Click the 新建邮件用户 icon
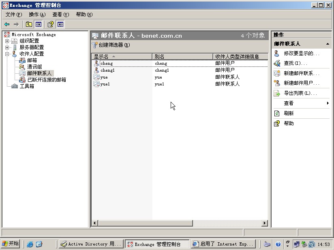Viewport: 334px width, 250px height. coord(277,83)
